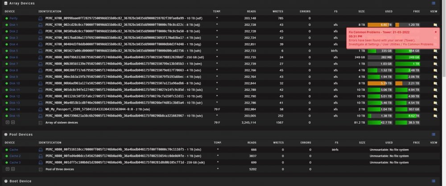This screenshot has width=446, height=186.
Task: Select Cache's Unmountable: No file system text
Action: click(389, 150)
